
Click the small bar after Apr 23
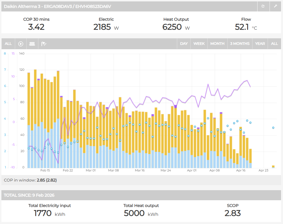click(273, 167)
